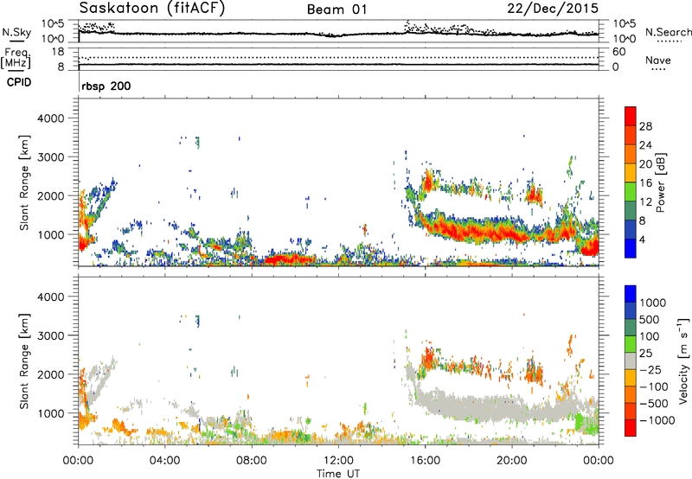692x479 pixels.
Task: Click the date '22/Dec/2015'
Action: click(553, 8)
